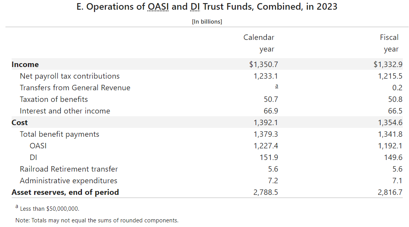409x227 pixels.
Task: Click the OASI abbreviation in the title
Action: pyautogui.click(x=158, y=7)
